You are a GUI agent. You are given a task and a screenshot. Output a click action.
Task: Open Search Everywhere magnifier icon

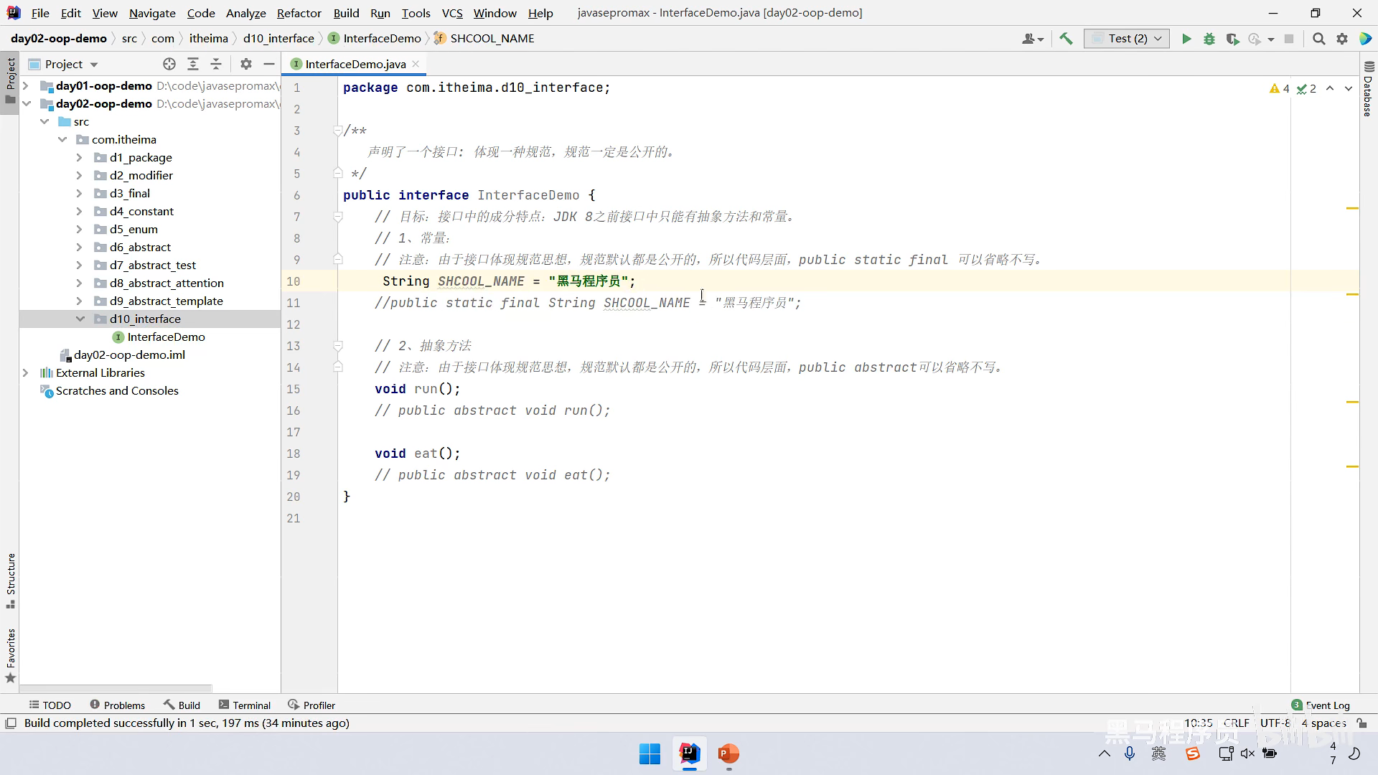point(1318,39)
